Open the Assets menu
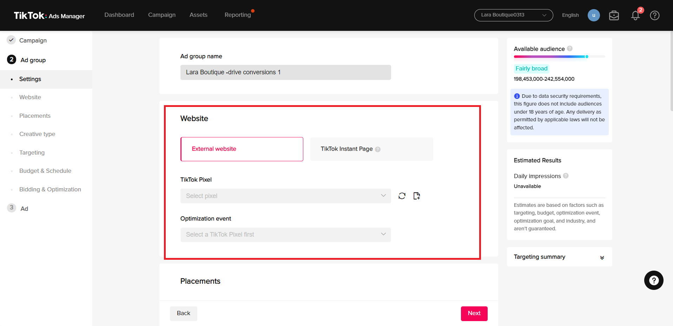The height and width of the screenshot is (326, 673). pos(198,15)
